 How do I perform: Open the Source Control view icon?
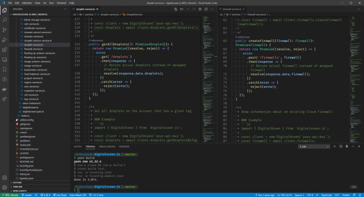click(5, 30)
